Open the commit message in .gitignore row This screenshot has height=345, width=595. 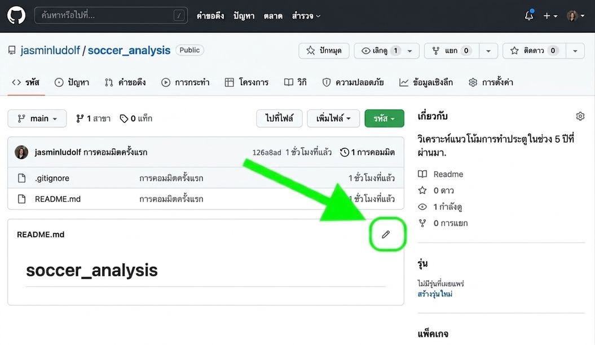pyautogui.click(x=171, y=178)
